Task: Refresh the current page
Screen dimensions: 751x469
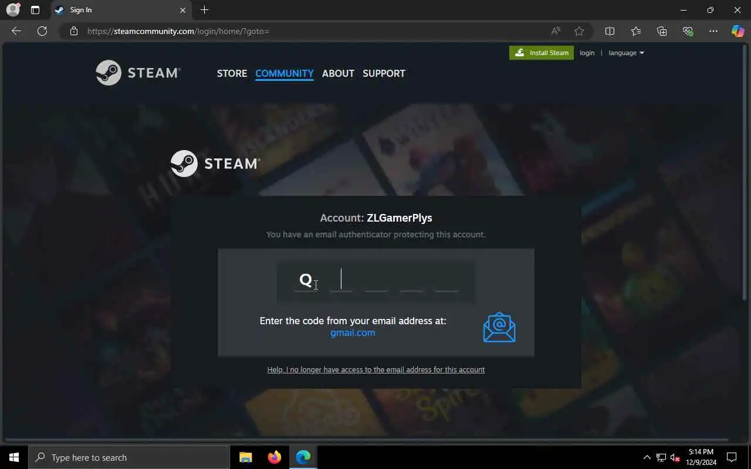Action: (x=42, y=31)
